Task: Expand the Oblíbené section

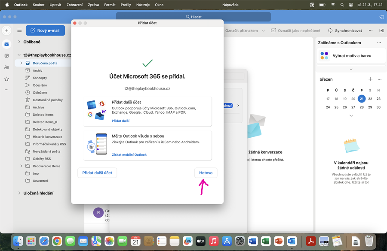Action: (19, 42)
